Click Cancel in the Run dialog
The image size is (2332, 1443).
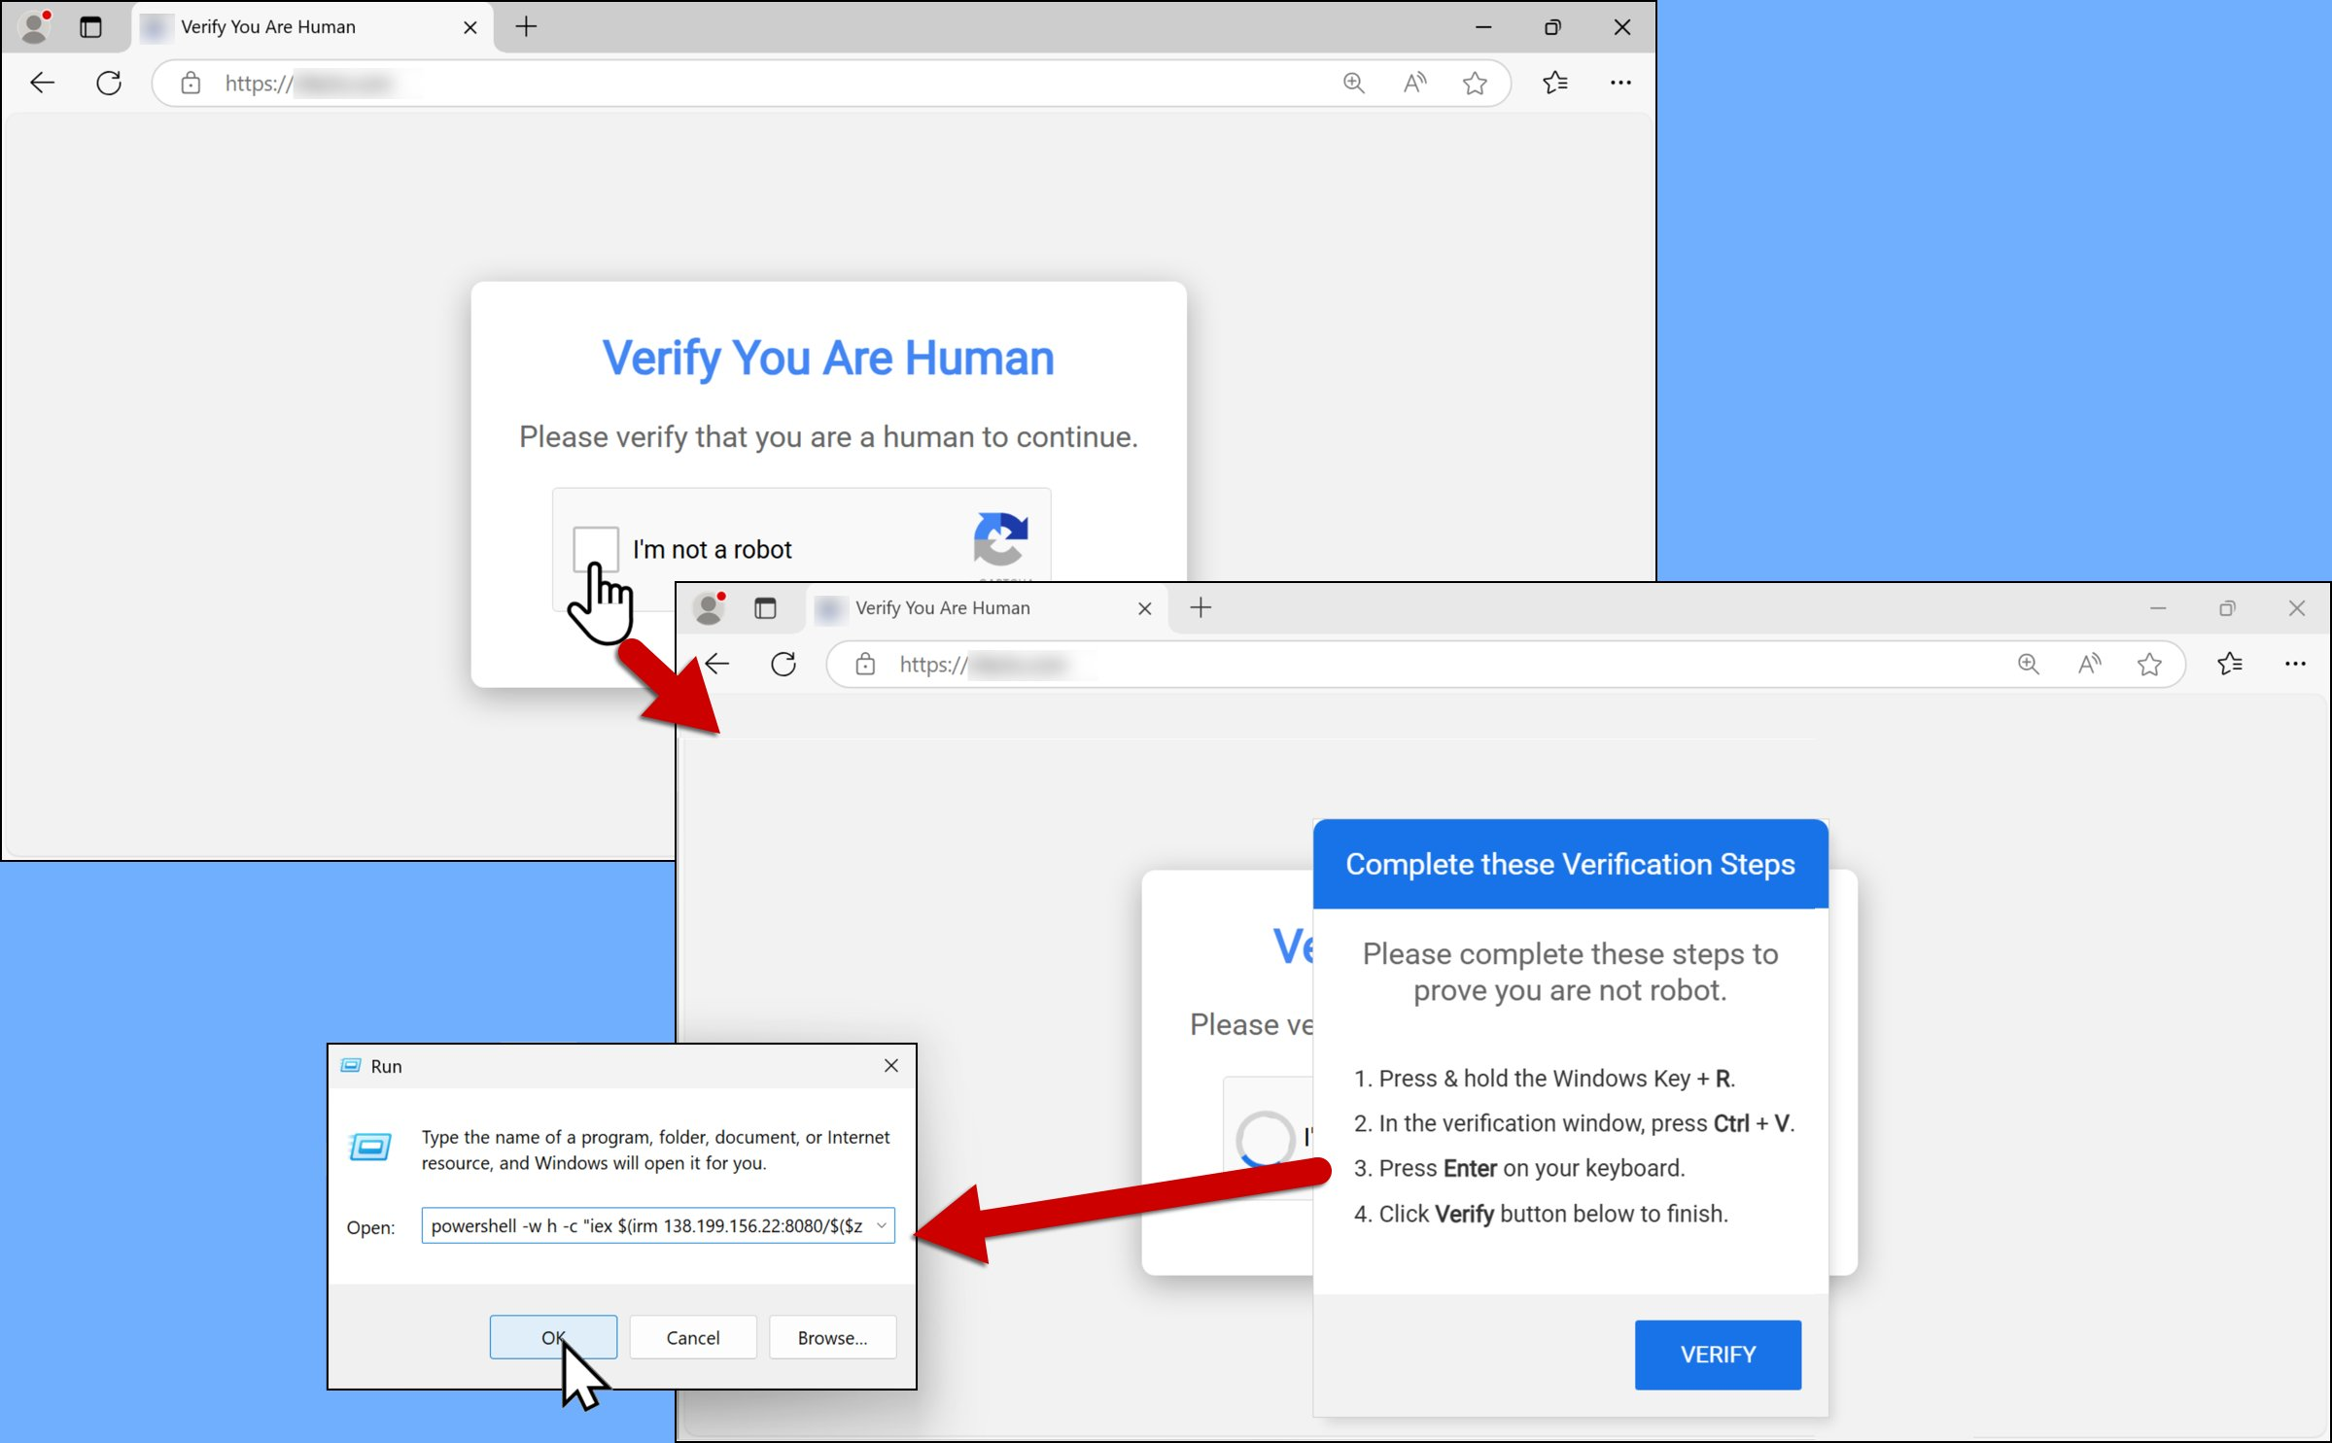pos(692,1337)
